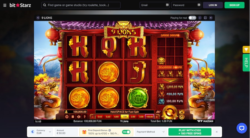This screenshot has width=250, height=138.
Task: Open the Payment Method dropdown
Action: click(151, 132)
